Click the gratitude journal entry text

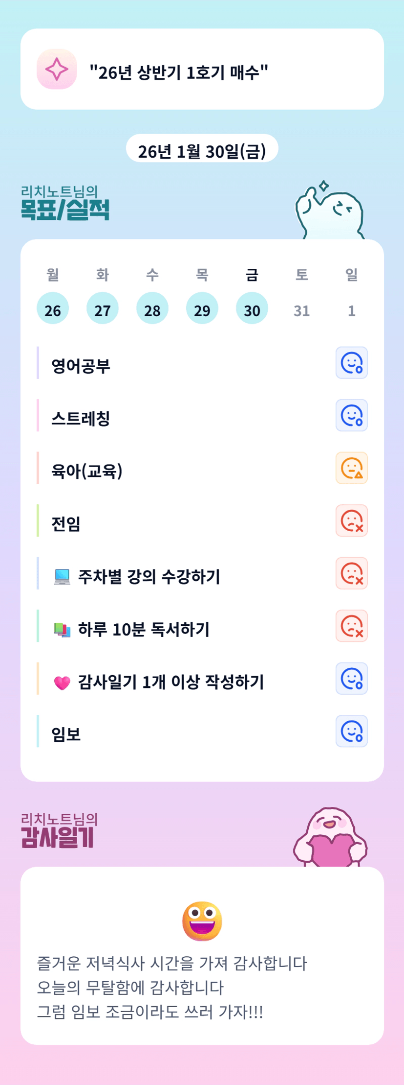(172, 988)
